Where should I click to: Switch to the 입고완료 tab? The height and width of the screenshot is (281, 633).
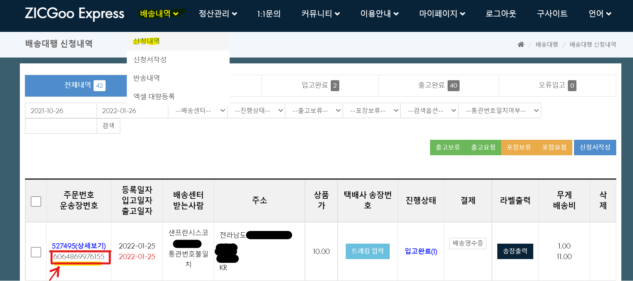pyautogui.click(x=320, y=85)
